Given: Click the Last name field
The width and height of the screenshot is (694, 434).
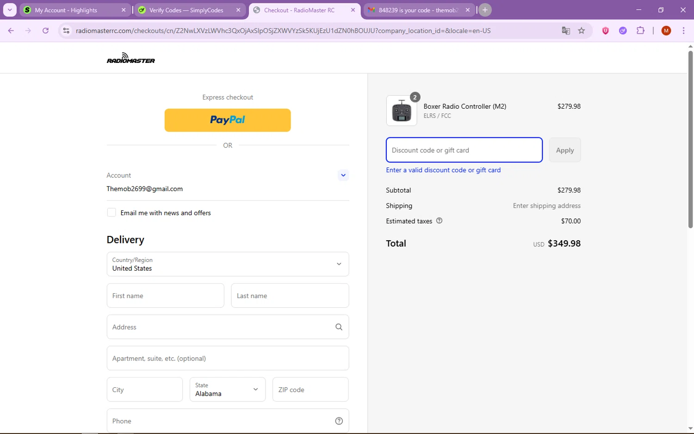Looking at the screenshot, I should coord(290,296).
